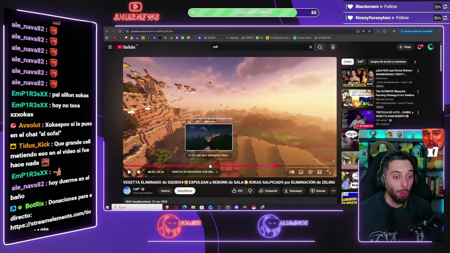450x253 pixels.
Task: Click the red progress bar scrubber handle
Action: coord(275,166)
